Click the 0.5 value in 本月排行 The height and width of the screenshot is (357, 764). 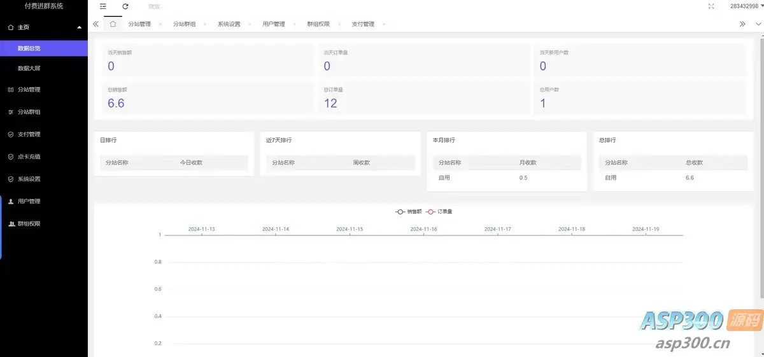click(x=523, y=178)
